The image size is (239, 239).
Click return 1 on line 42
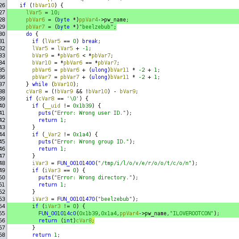52,120
